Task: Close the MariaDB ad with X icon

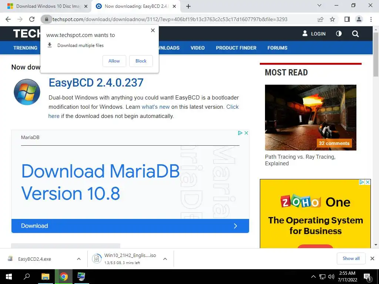Action: coord(246,133)
